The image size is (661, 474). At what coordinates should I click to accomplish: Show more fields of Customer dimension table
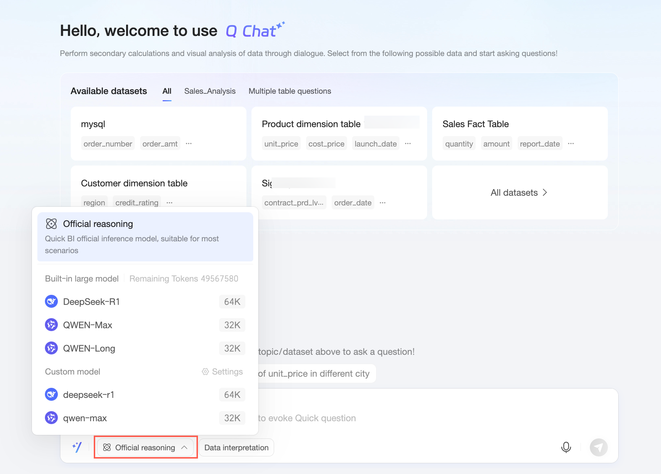pyautogui.click(x=170, y=203)
